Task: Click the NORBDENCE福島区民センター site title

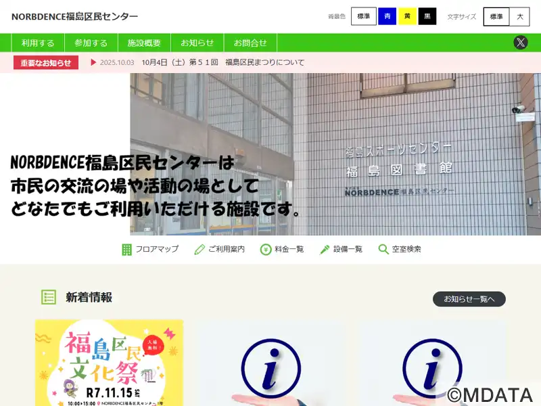Action: point(74,16)
